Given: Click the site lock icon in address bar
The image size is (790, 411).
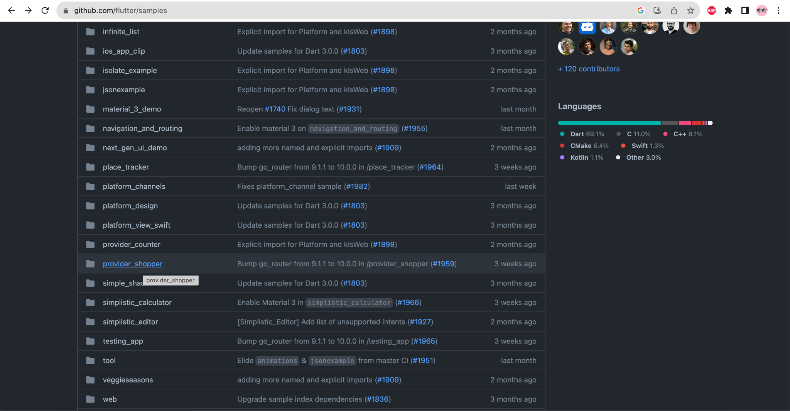Looking at the screenshot, I should [66, 11].
